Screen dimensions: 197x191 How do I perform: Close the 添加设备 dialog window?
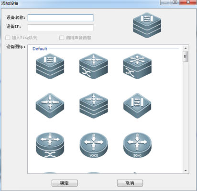click(188, 2)
